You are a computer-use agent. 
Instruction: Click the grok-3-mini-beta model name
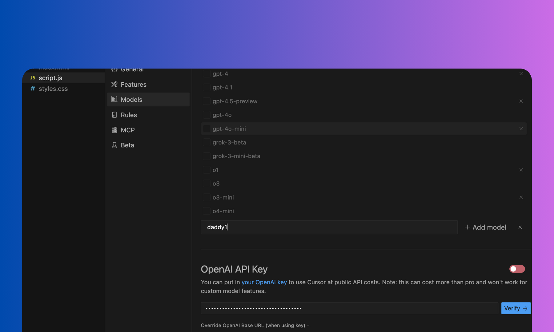[x=236, y=156]
